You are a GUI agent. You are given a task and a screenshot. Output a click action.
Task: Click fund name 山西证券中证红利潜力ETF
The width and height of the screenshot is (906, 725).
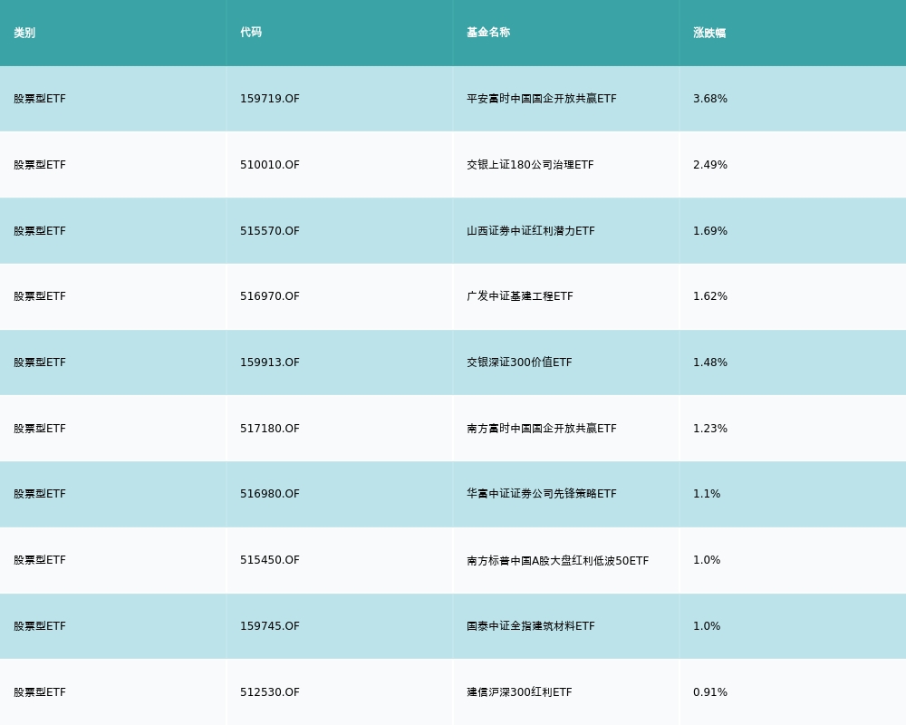tap(531, 231)
